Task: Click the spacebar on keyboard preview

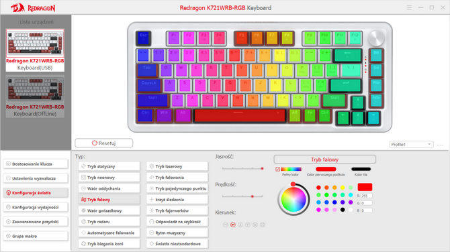Action: pos(240,116)
